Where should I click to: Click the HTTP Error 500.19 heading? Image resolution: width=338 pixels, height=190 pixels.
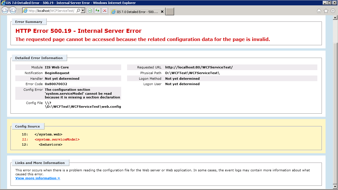point(78,31)
